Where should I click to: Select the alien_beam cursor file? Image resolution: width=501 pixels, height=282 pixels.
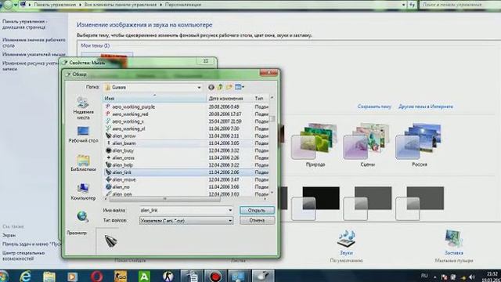coord(124,143)
